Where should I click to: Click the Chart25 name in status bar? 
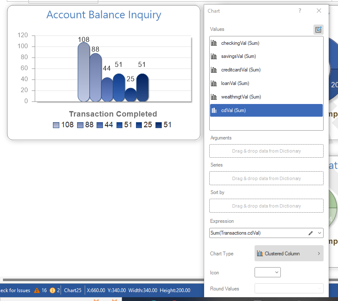[x=73, y=290]
